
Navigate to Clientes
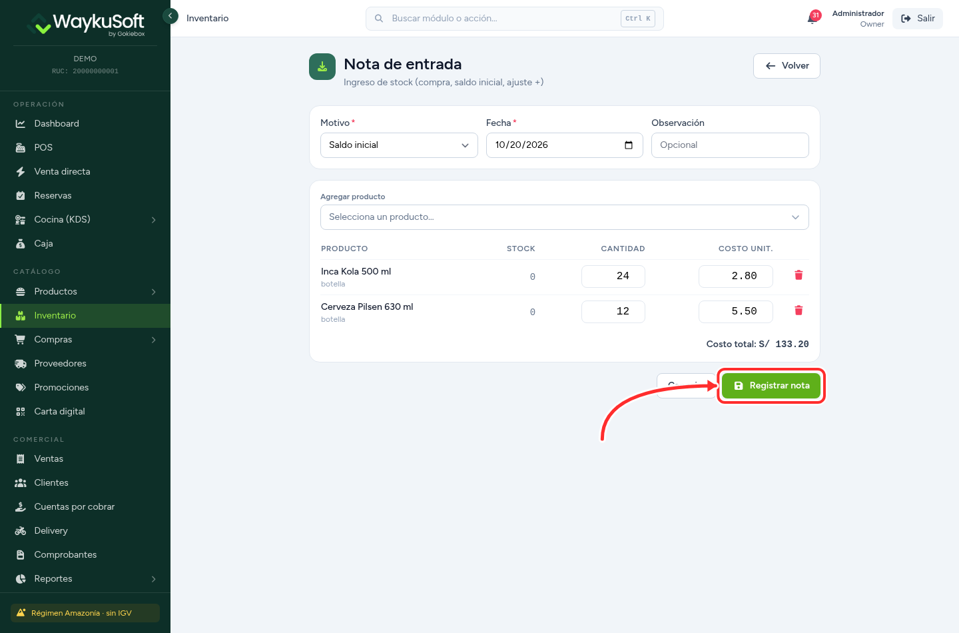point(85,482)
